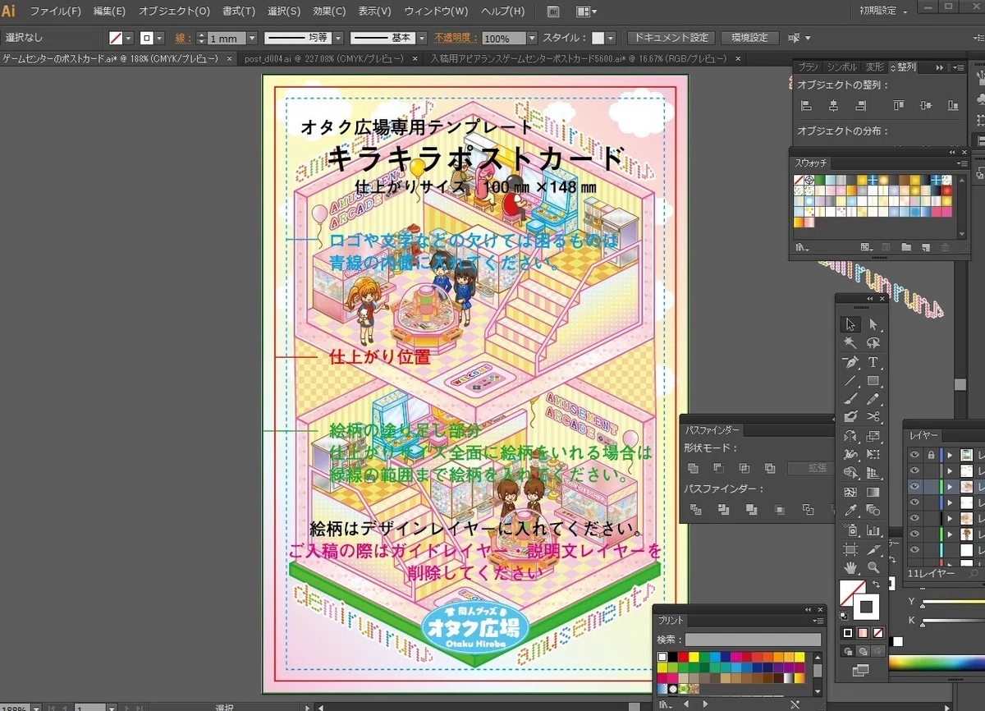Viewport: 985px width, 711px height.
Task: Select the Zoom magnifier tool
Action: click(x=873, y=568)
